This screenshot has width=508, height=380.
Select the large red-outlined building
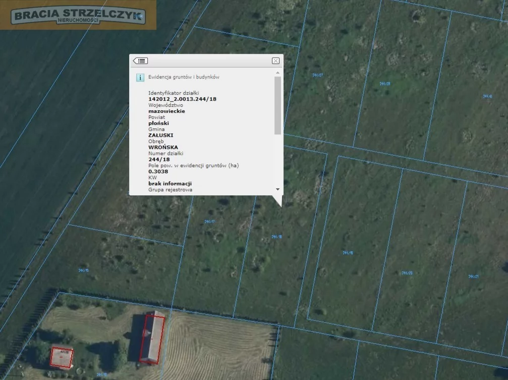pyautogui.click(x=152, y=337)
